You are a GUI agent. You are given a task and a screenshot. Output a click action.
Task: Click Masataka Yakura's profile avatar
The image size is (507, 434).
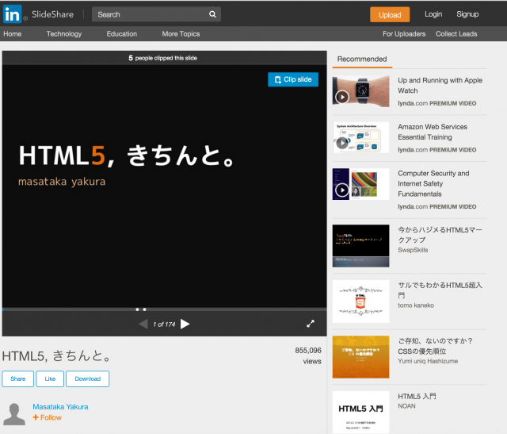pyautogui.click(x=14, y=413)
